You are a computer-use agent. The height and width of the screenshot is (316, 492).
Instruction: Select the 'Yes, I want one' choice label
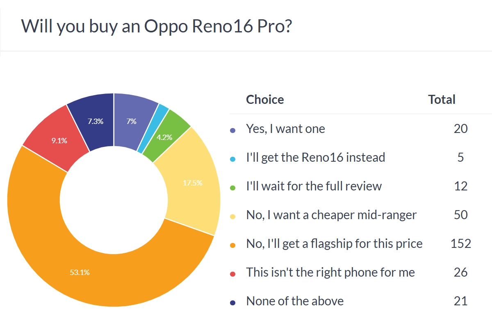point(285,129)
